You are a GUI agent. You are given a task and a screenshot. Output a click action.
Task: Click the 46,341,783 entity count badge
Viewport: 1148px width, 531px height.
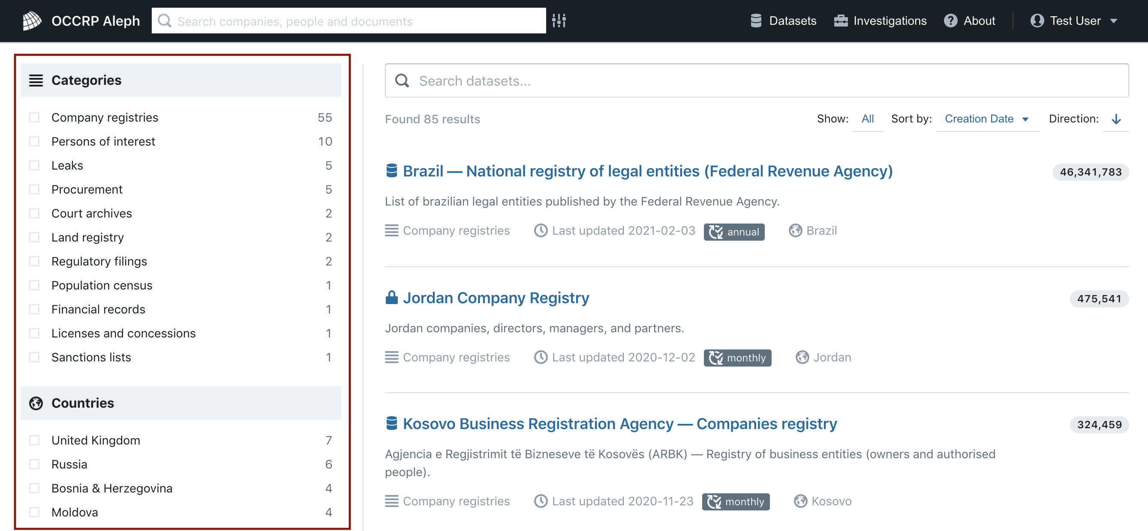point(1091,172)
